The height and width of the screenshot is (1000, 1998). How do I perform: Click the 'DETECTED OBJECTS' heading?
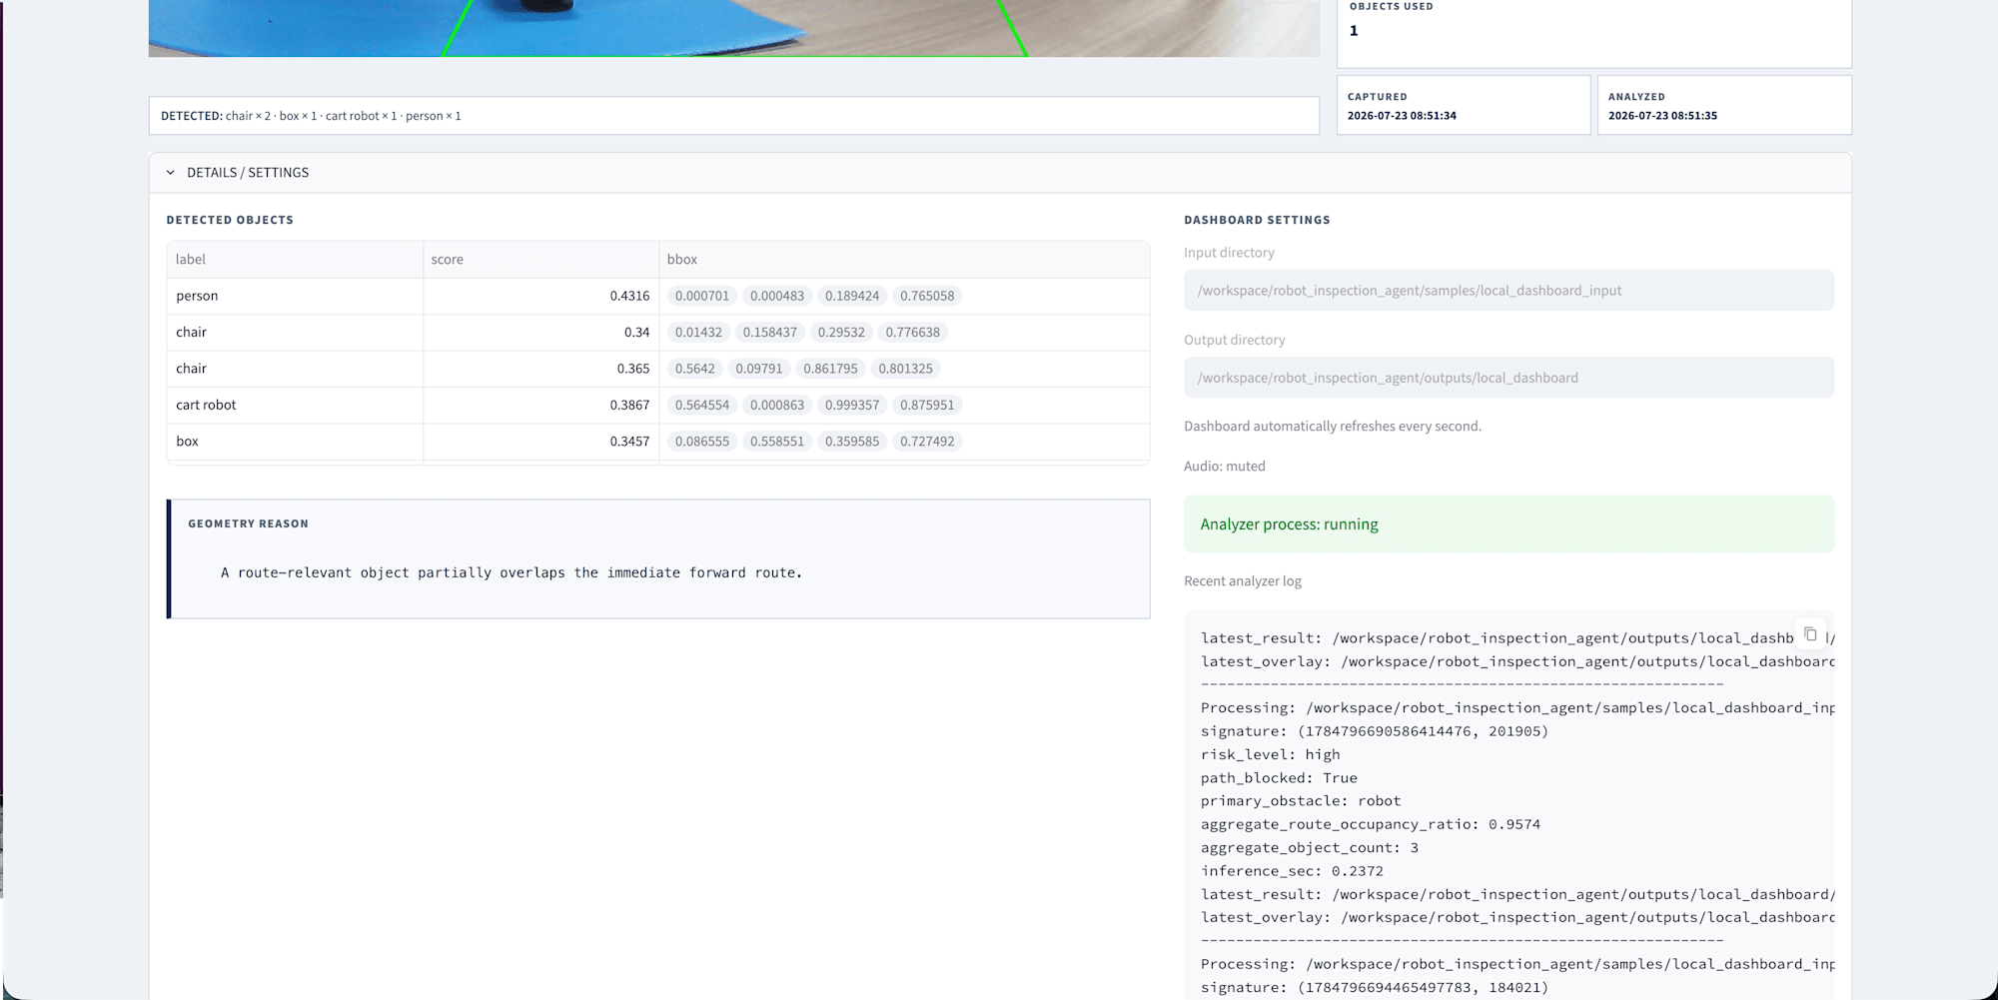point(230,220)
